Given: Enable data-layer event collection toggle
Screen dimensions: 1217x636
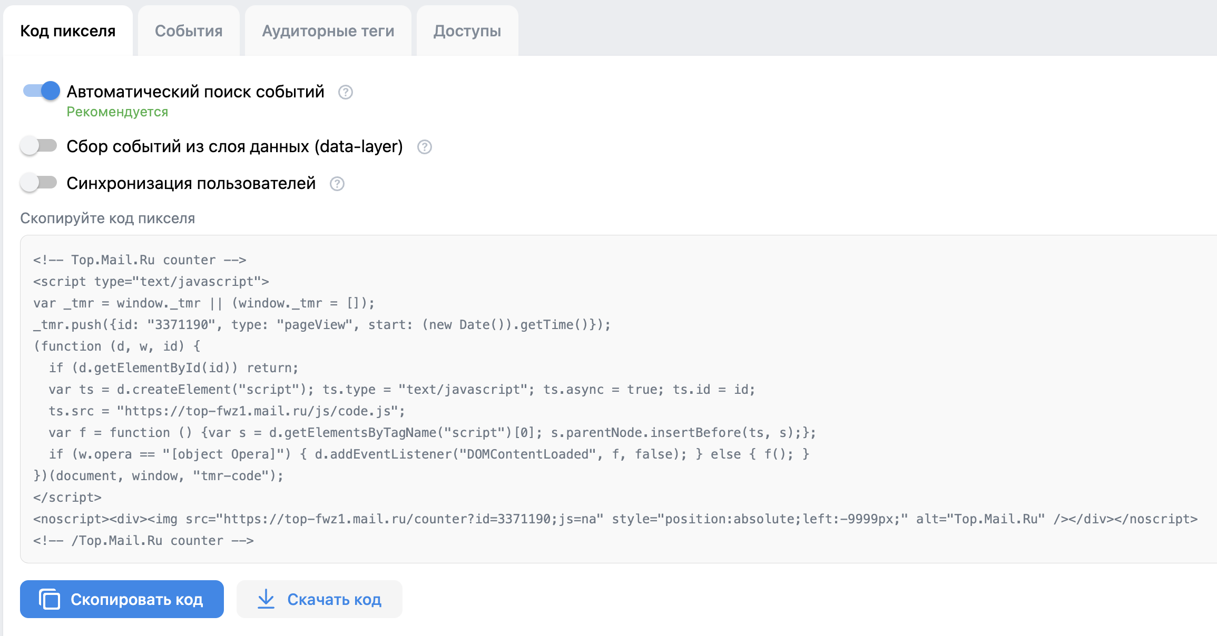Looking at the screenshot, I should (x=38, y=146).
